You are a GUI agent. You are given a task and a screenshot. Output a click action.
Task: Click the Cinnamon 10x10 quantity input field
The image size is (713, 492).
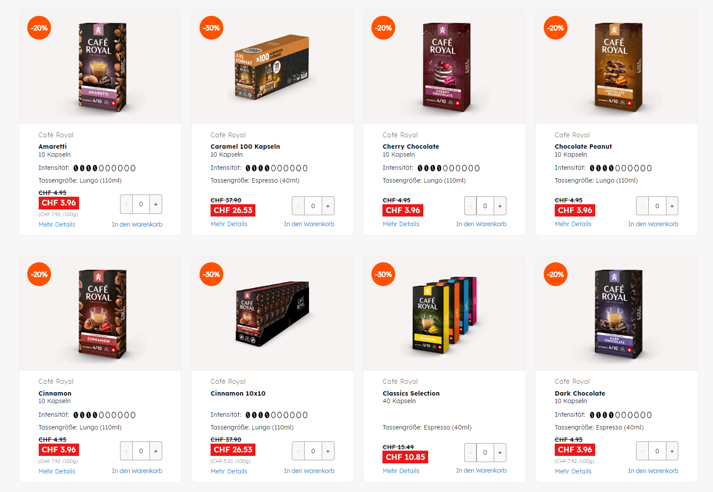313,451
